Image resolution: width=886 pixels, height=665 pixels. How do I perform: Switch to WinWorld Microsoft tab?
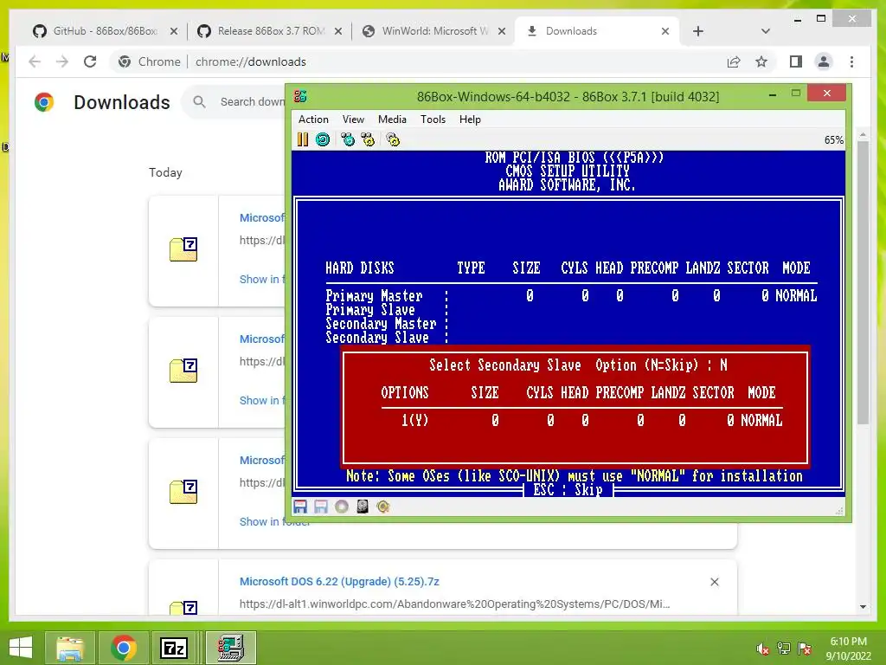coord(433,31)
